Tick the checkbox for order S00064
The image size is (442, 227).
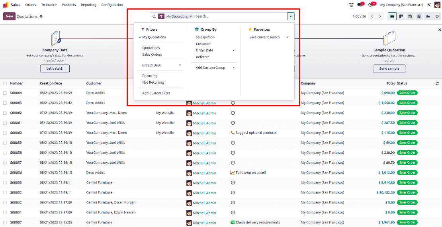tap(5, 93)
